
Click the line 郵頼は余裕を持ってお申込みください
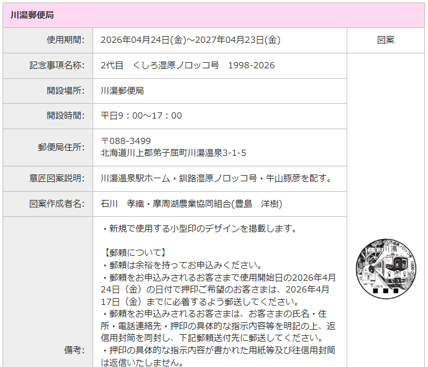(x=182, y=265)
